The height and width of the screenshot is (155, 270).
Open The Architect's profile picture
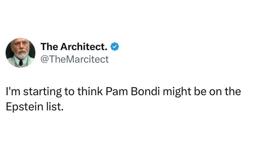(20, 53)
